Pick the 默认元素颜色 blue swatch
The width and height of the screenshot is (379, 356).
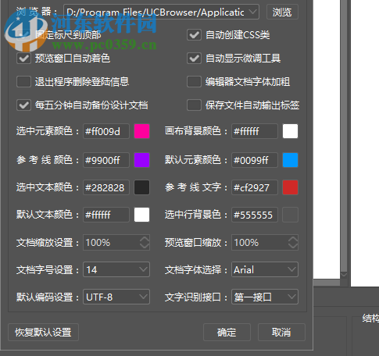click(x=290, y=160)
